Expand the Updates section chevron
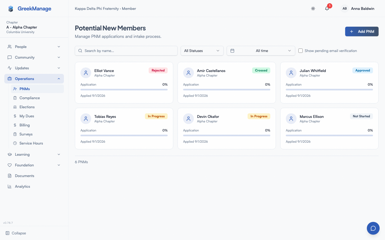This screenshot has width=385, height=240. (59, 68)
